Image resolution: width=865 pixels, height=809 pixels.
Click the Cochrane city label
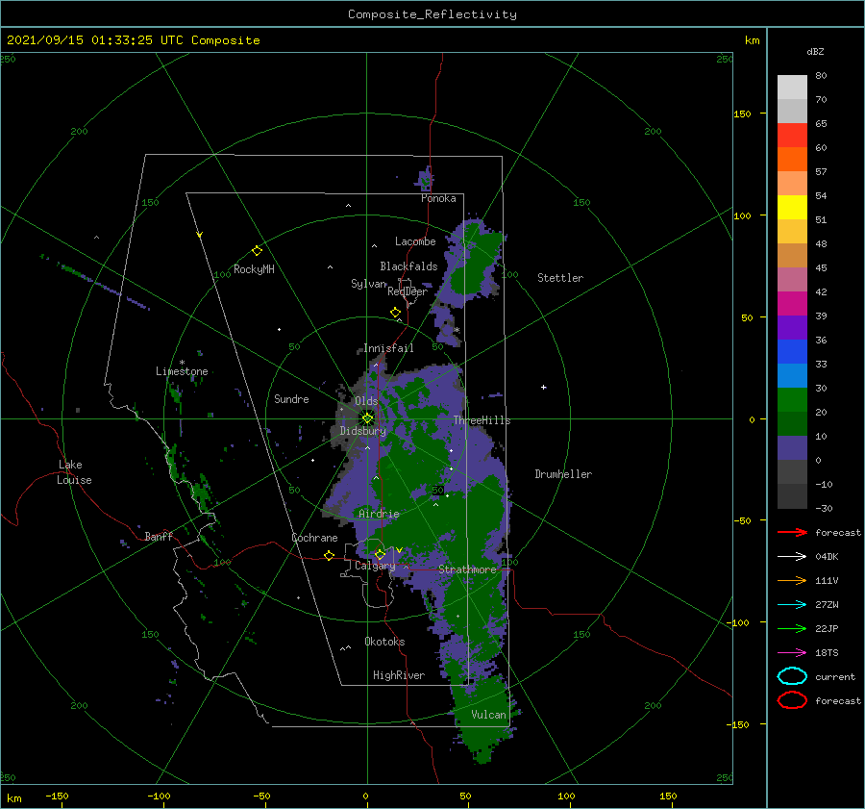click(x=314, y=538)
